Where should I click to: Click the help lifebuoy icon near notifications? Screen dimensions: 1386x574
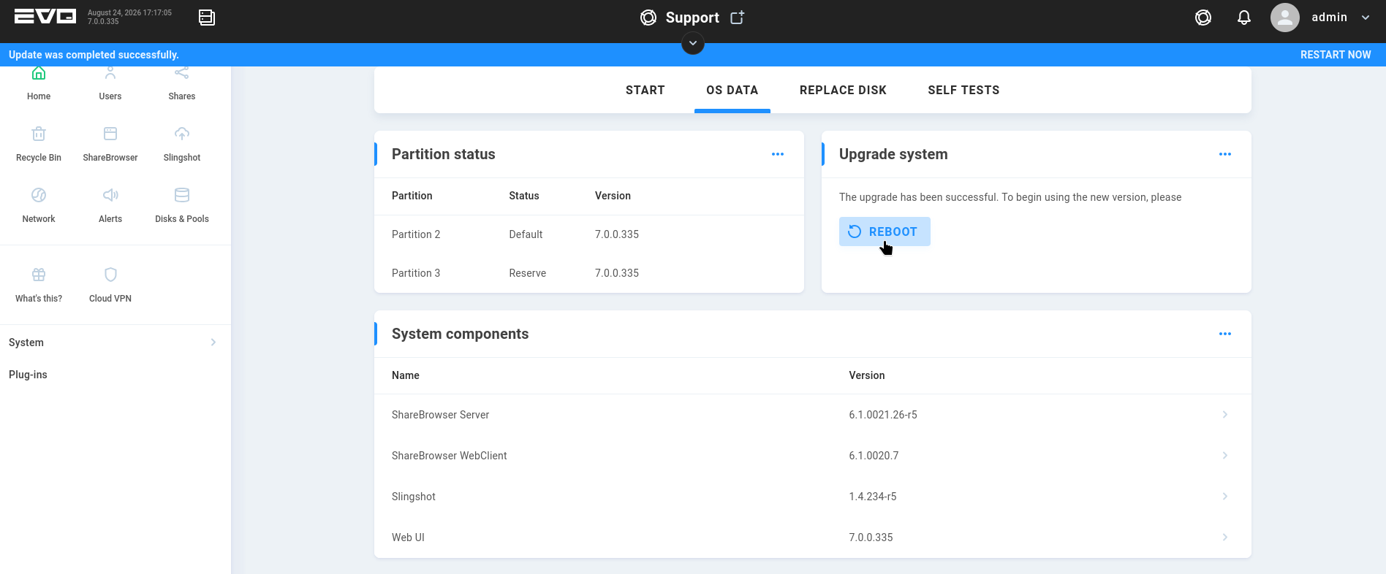coord(1203,18)
